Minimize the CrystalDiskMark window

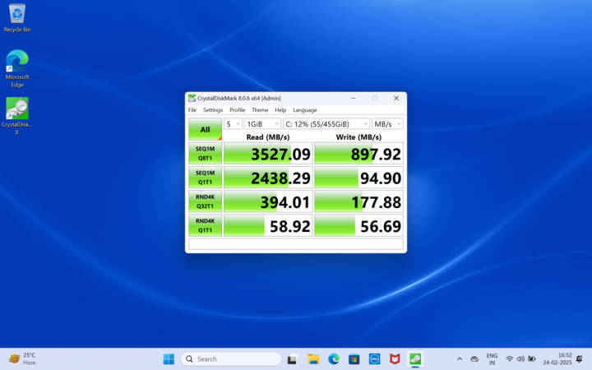[x=353, y=98]
